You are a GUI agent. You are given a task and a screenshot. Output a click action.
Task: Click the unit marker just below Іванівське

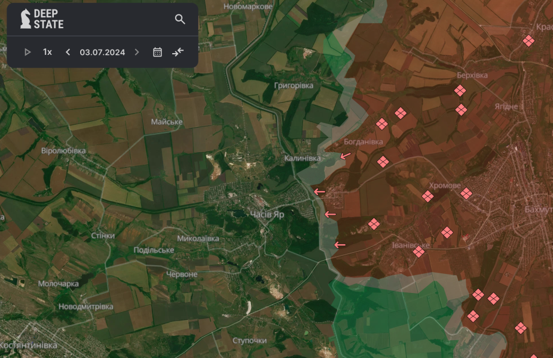coord(419,252)
